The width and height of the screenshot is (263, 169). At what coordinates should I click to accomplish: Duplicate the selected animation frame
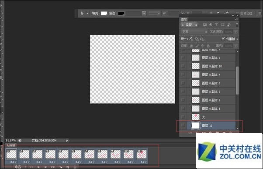click(x=68, y=167)
